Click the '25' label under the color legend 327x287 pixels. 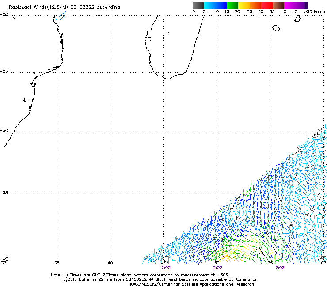[250, 12]
